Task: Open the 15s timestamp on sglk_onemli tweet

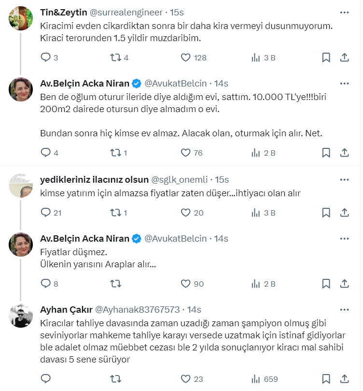Action: [x=222, y=180]
